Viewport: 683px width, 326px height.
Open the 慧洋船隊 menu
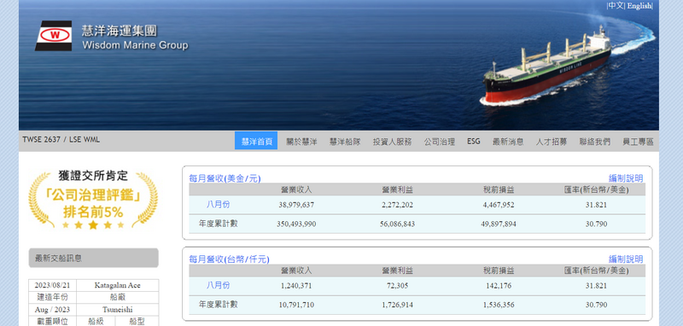(345, 142)
